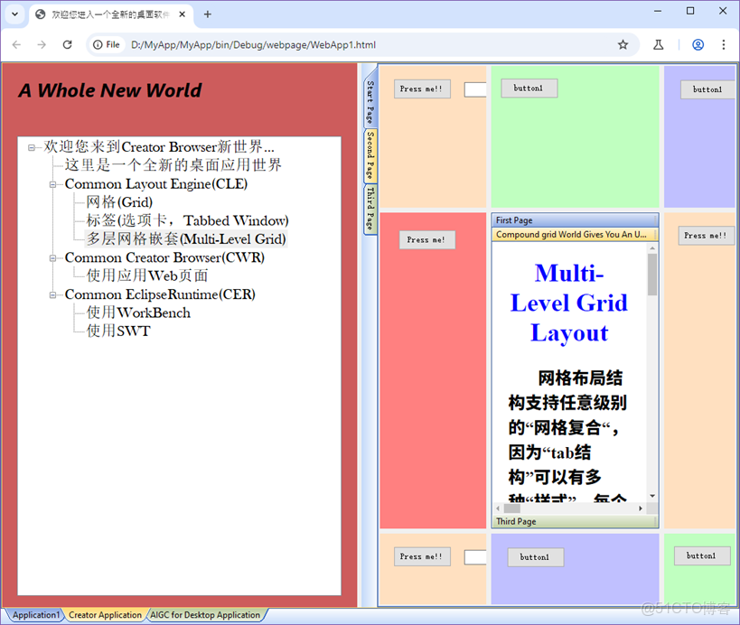Viewport: 740px width, 625px height.
Task: Collapse the Common Layout Engine(CLE) tree node
Action: (x=52, y=183)
